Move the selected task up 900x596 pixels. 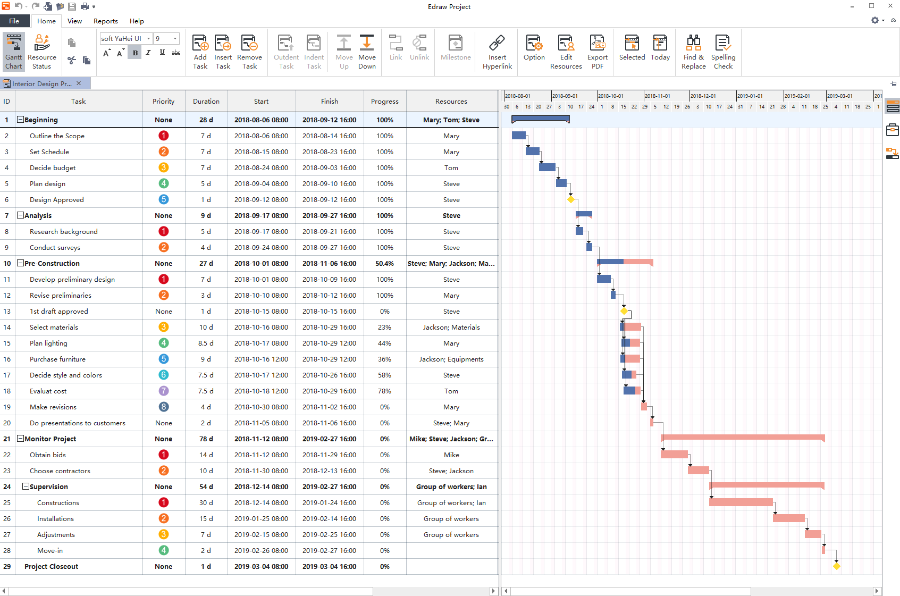(x=344, y=52)
